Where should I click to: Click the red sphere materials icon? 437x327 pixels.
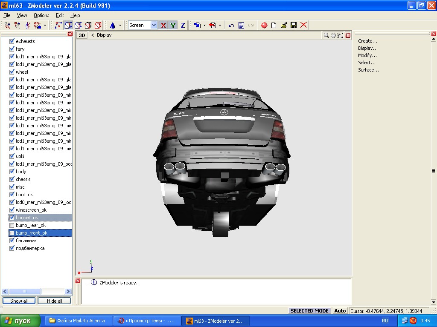tap(264, 25)
